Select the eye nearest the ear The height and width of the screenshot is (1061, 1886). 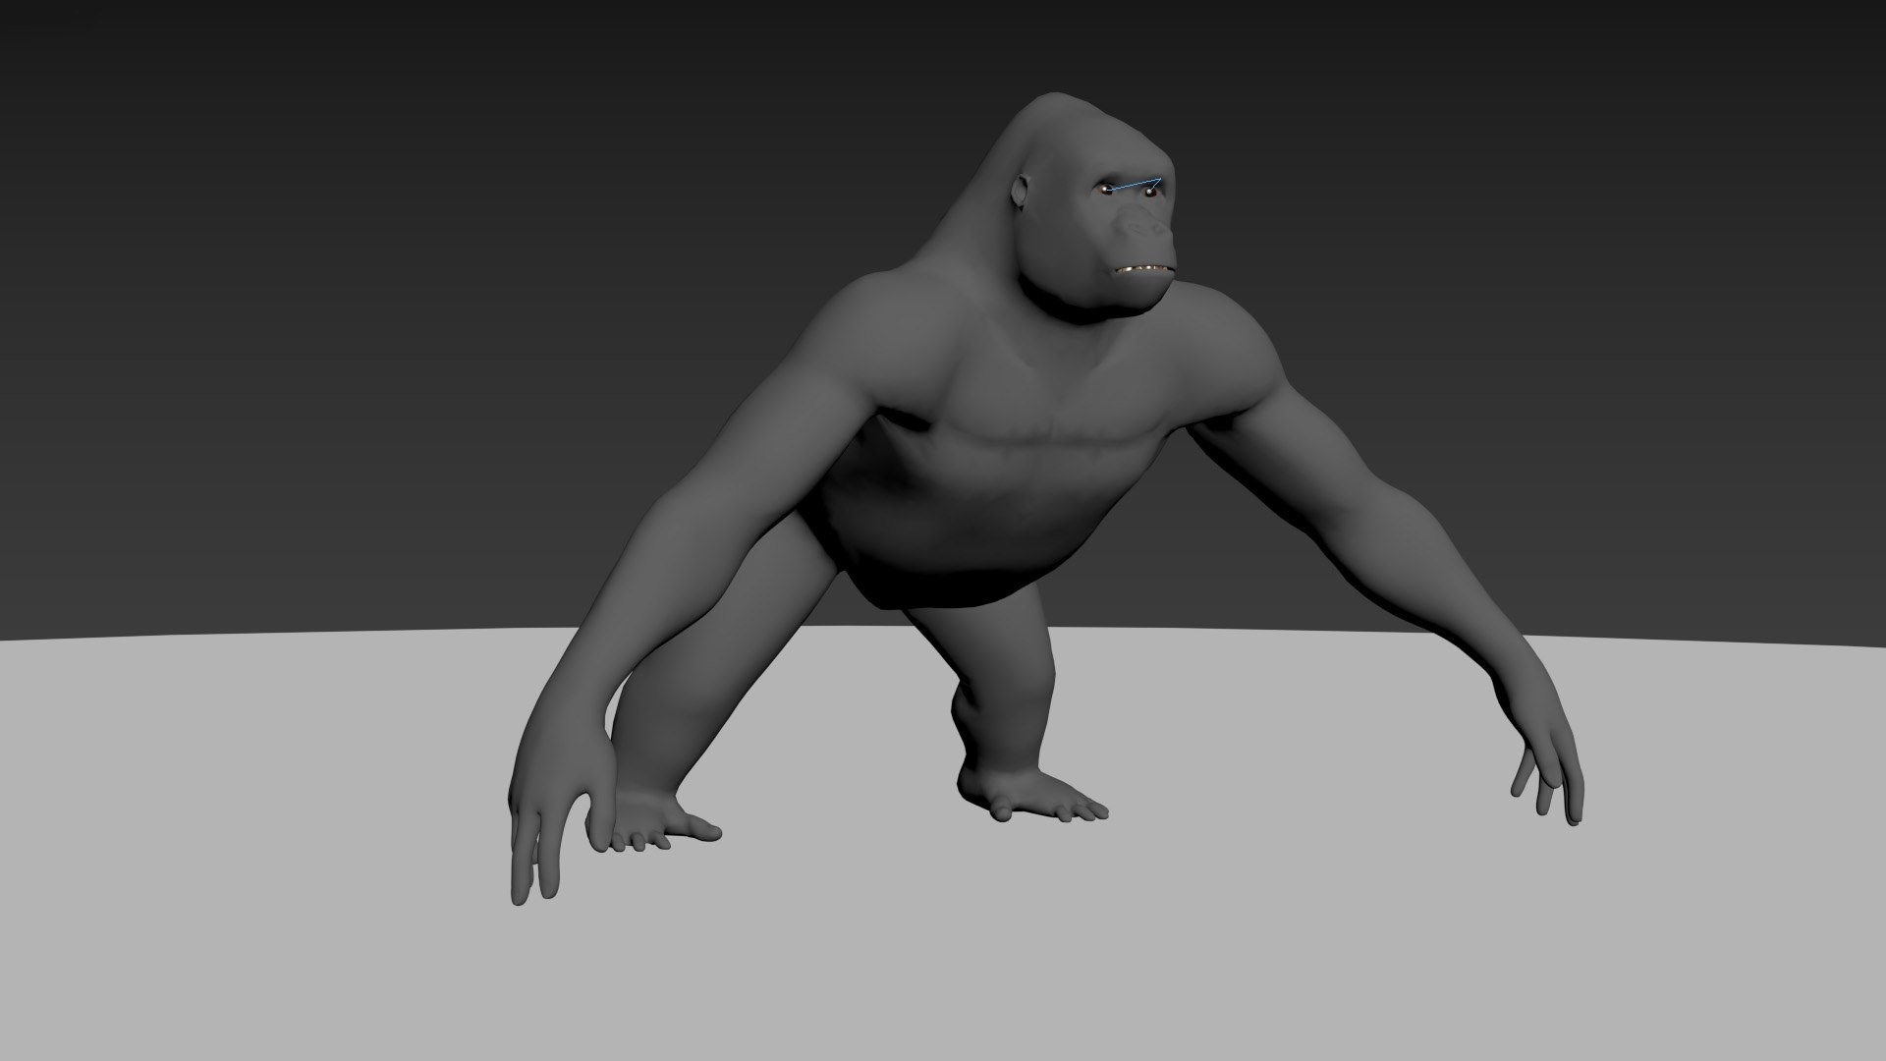point(1106,190)
